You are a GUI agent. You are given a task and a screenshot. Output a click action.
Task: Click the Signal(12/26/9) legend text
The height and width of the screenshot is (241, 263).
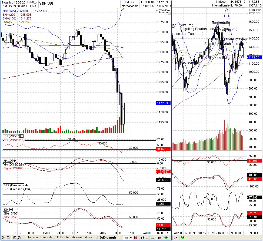14,168
